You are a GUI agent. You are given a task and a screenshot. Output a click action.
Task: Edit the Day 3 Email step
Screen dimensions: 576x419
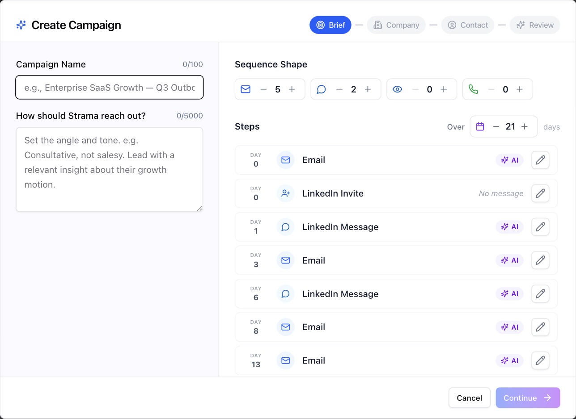click(540, 260)
